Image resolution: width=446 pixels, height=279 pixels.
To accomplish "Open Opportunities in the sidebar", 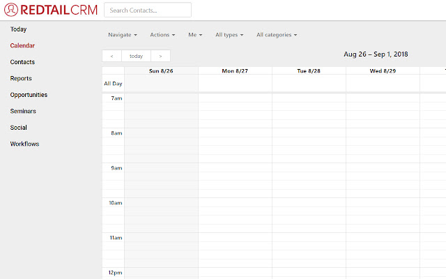I will coord(29,95).
